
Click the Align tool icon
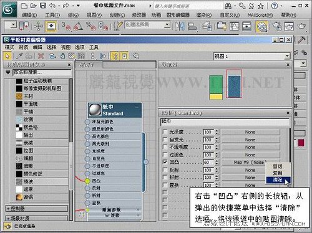(x=192, y=26)
